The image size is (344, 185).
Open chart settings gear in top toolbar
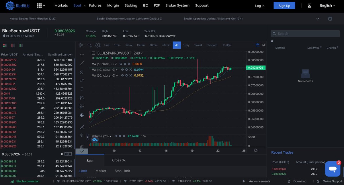[x=98, y=45]
